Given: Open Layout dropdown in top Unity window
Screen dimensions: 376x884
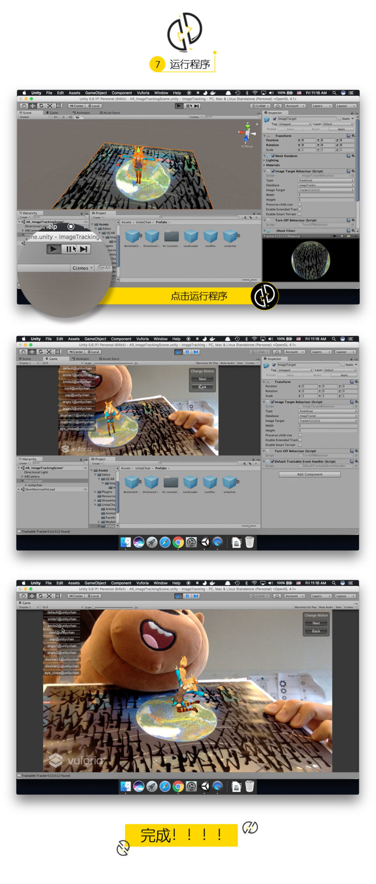Looking at the screenshot, I should click(346, 106).
